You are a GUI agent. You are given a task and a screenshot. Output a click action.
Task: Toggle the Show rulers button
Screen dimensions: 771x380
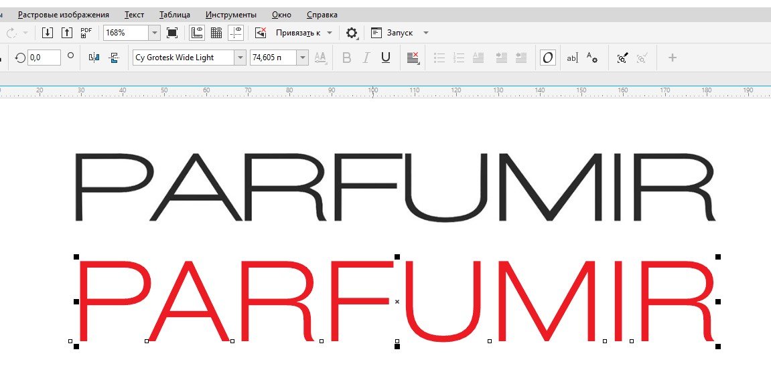197,33
